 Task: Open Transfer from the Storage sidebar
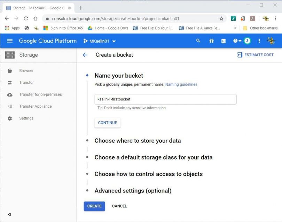point(26,82)
